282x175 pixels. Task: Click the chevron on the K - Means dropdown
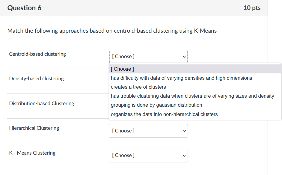(183, 156)
